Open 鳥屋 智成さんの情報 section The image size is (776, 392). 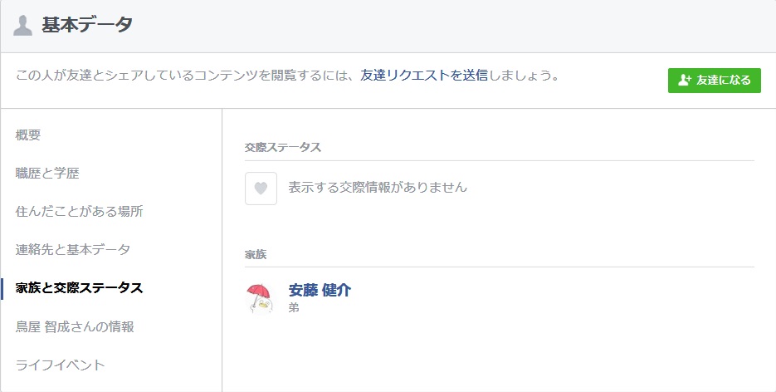pos(75,326)
